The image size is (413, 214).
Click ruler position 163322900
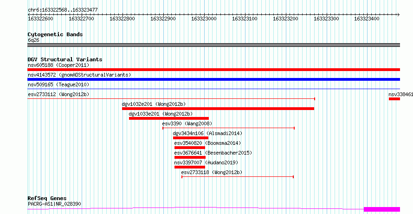coord(163,19)
